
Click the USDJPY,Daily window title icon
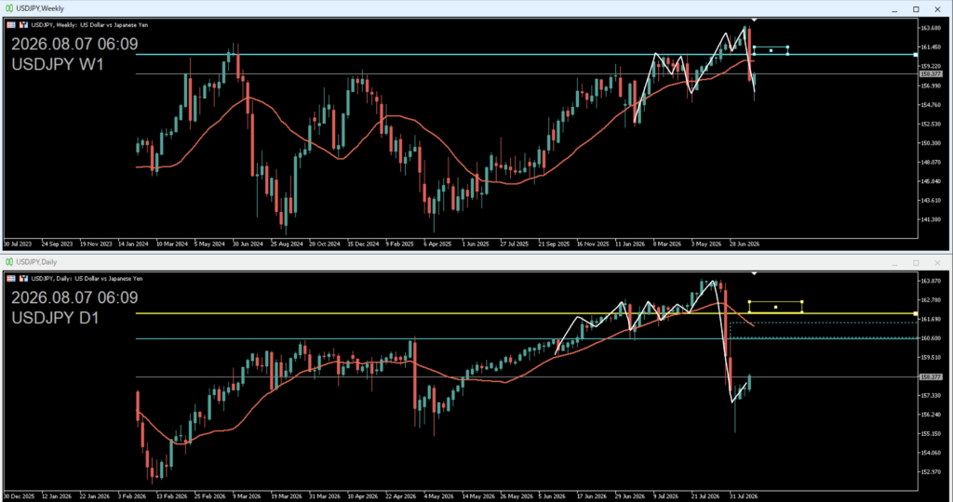coord(9,262)
